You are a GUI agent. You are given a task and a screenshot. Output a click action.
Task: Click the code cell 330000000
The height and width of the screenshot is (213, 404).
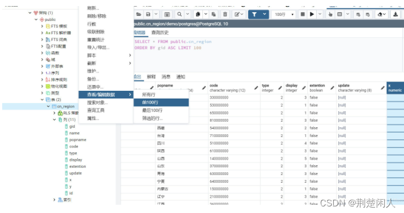(x=234, y=97)
